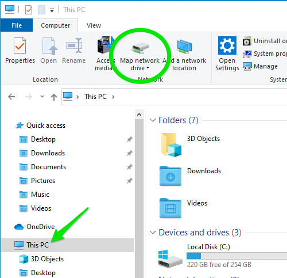Collapse the Folders (7) group
Screen dimensions: 287x278
[x=153, y=120]
